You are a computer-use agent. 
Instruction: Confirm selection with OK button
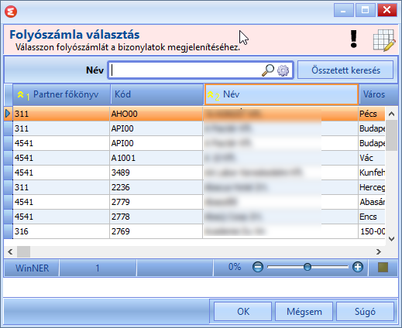pyautogui.click(x=243, y=312)
